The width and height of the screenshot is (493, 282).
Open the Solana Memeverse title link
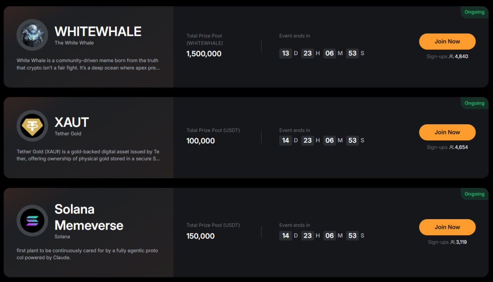[89, 217]
